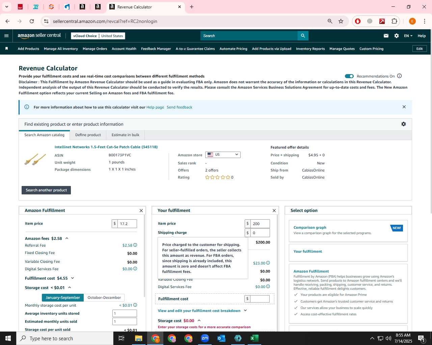This screenshot has height=345, width=432.
Task: Click the patch cable product thumbnail
Action: point(35,159)
